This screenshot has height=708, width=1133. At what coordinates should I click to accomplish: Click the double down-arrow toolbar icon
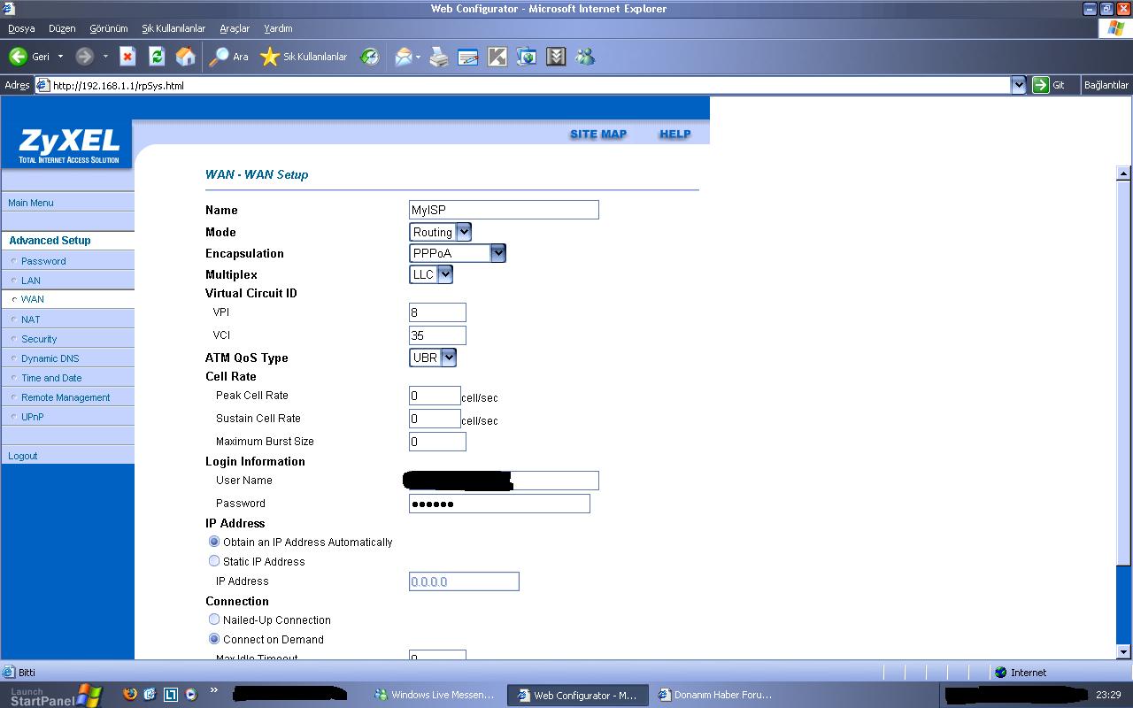(556, 57)
